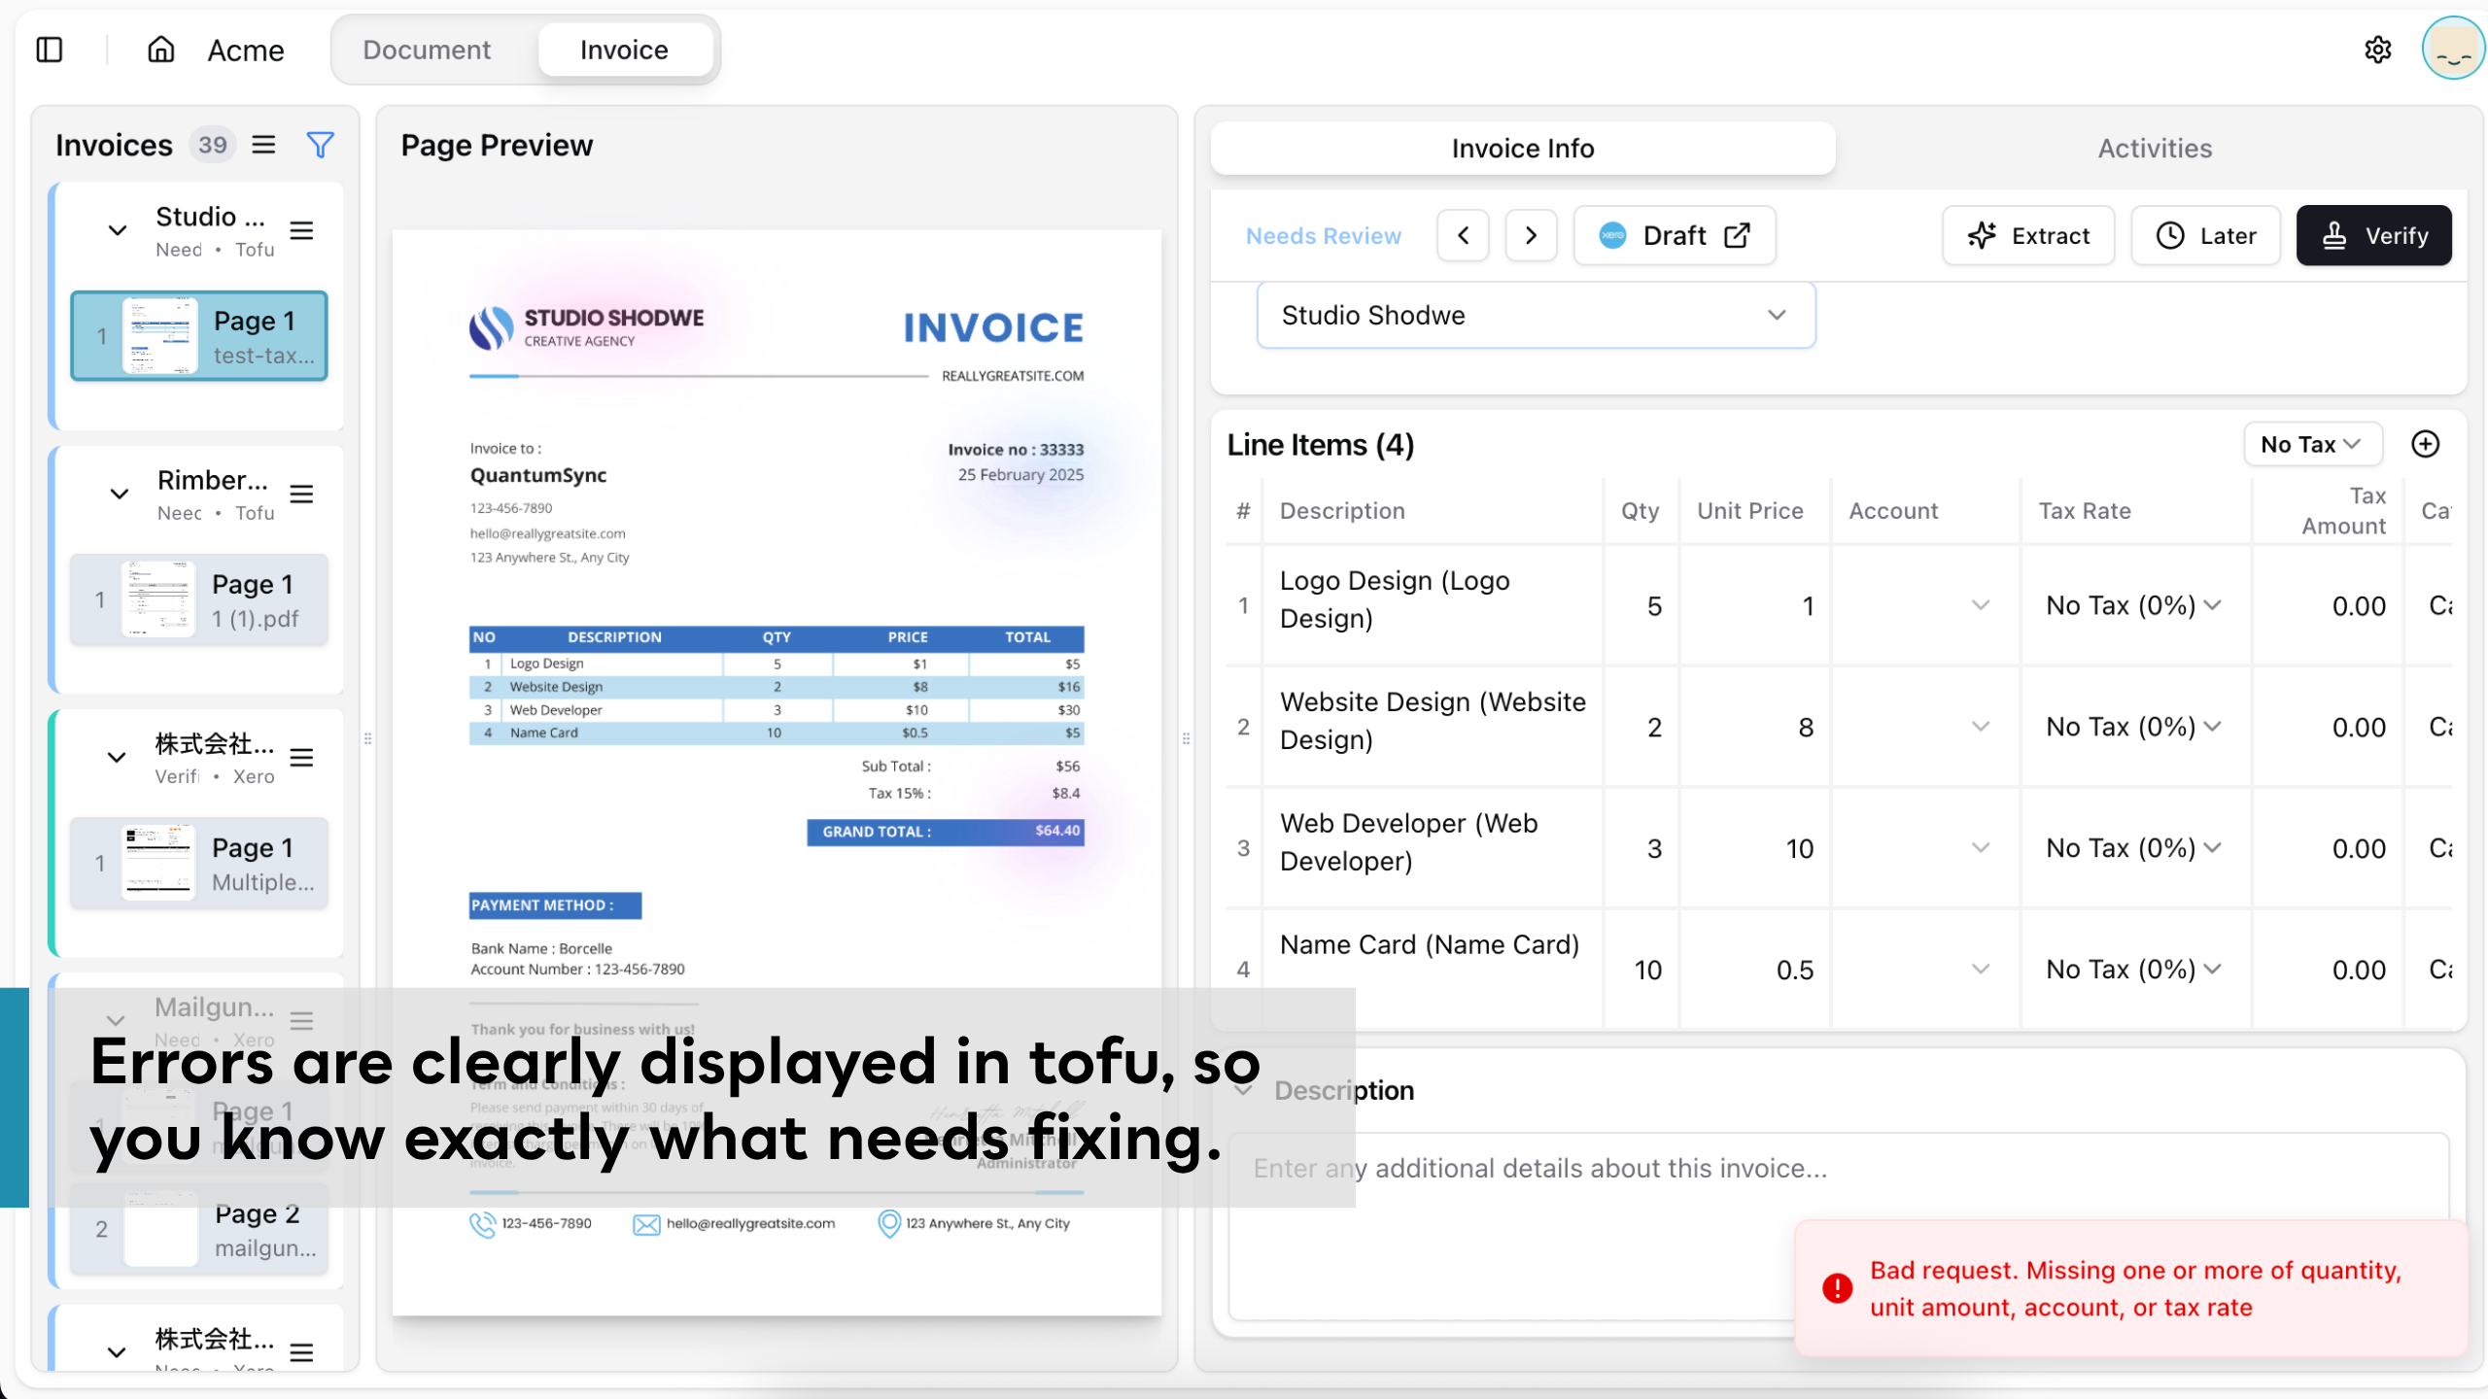Collapse the Rimber invoice group
The height and width of the screenshot is (1399, 2488).
[119, 495]
